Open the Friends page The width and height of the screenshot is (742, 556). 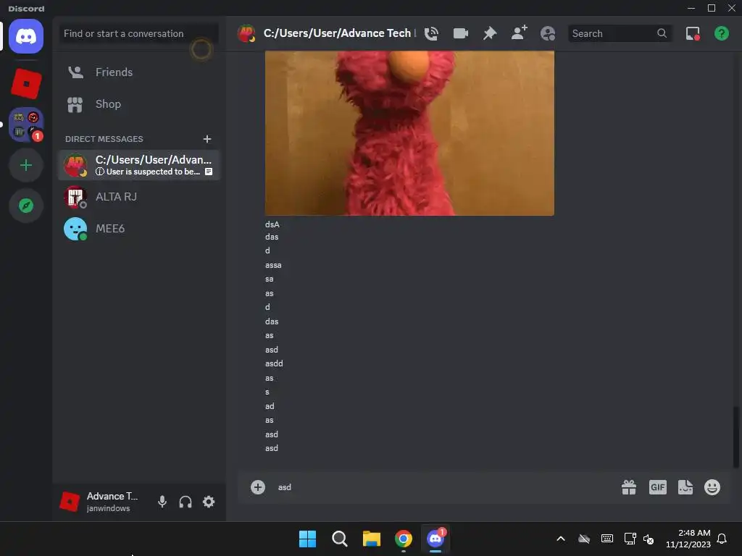(139, 72)
